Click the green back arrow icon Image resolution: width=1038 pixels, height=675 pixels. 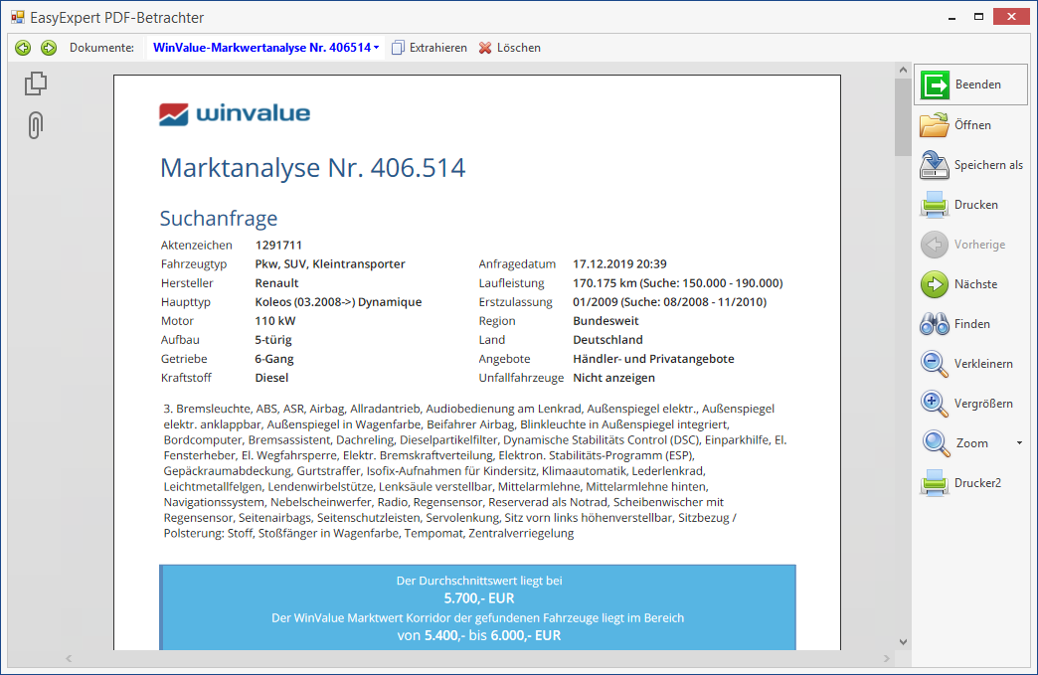[x=23, y=48]
